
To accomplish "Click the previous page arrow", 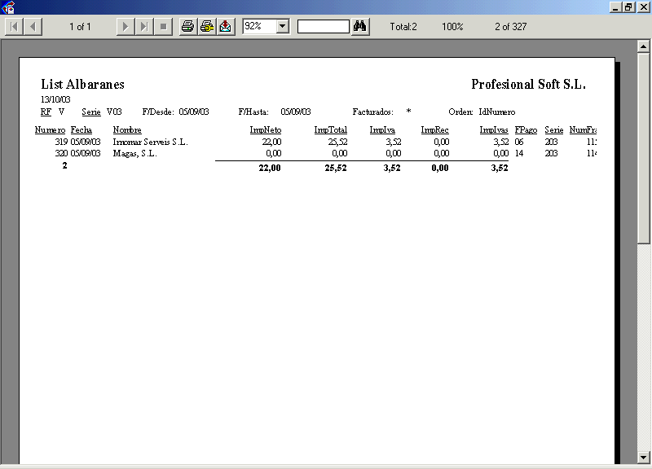I will click(33, 27).
